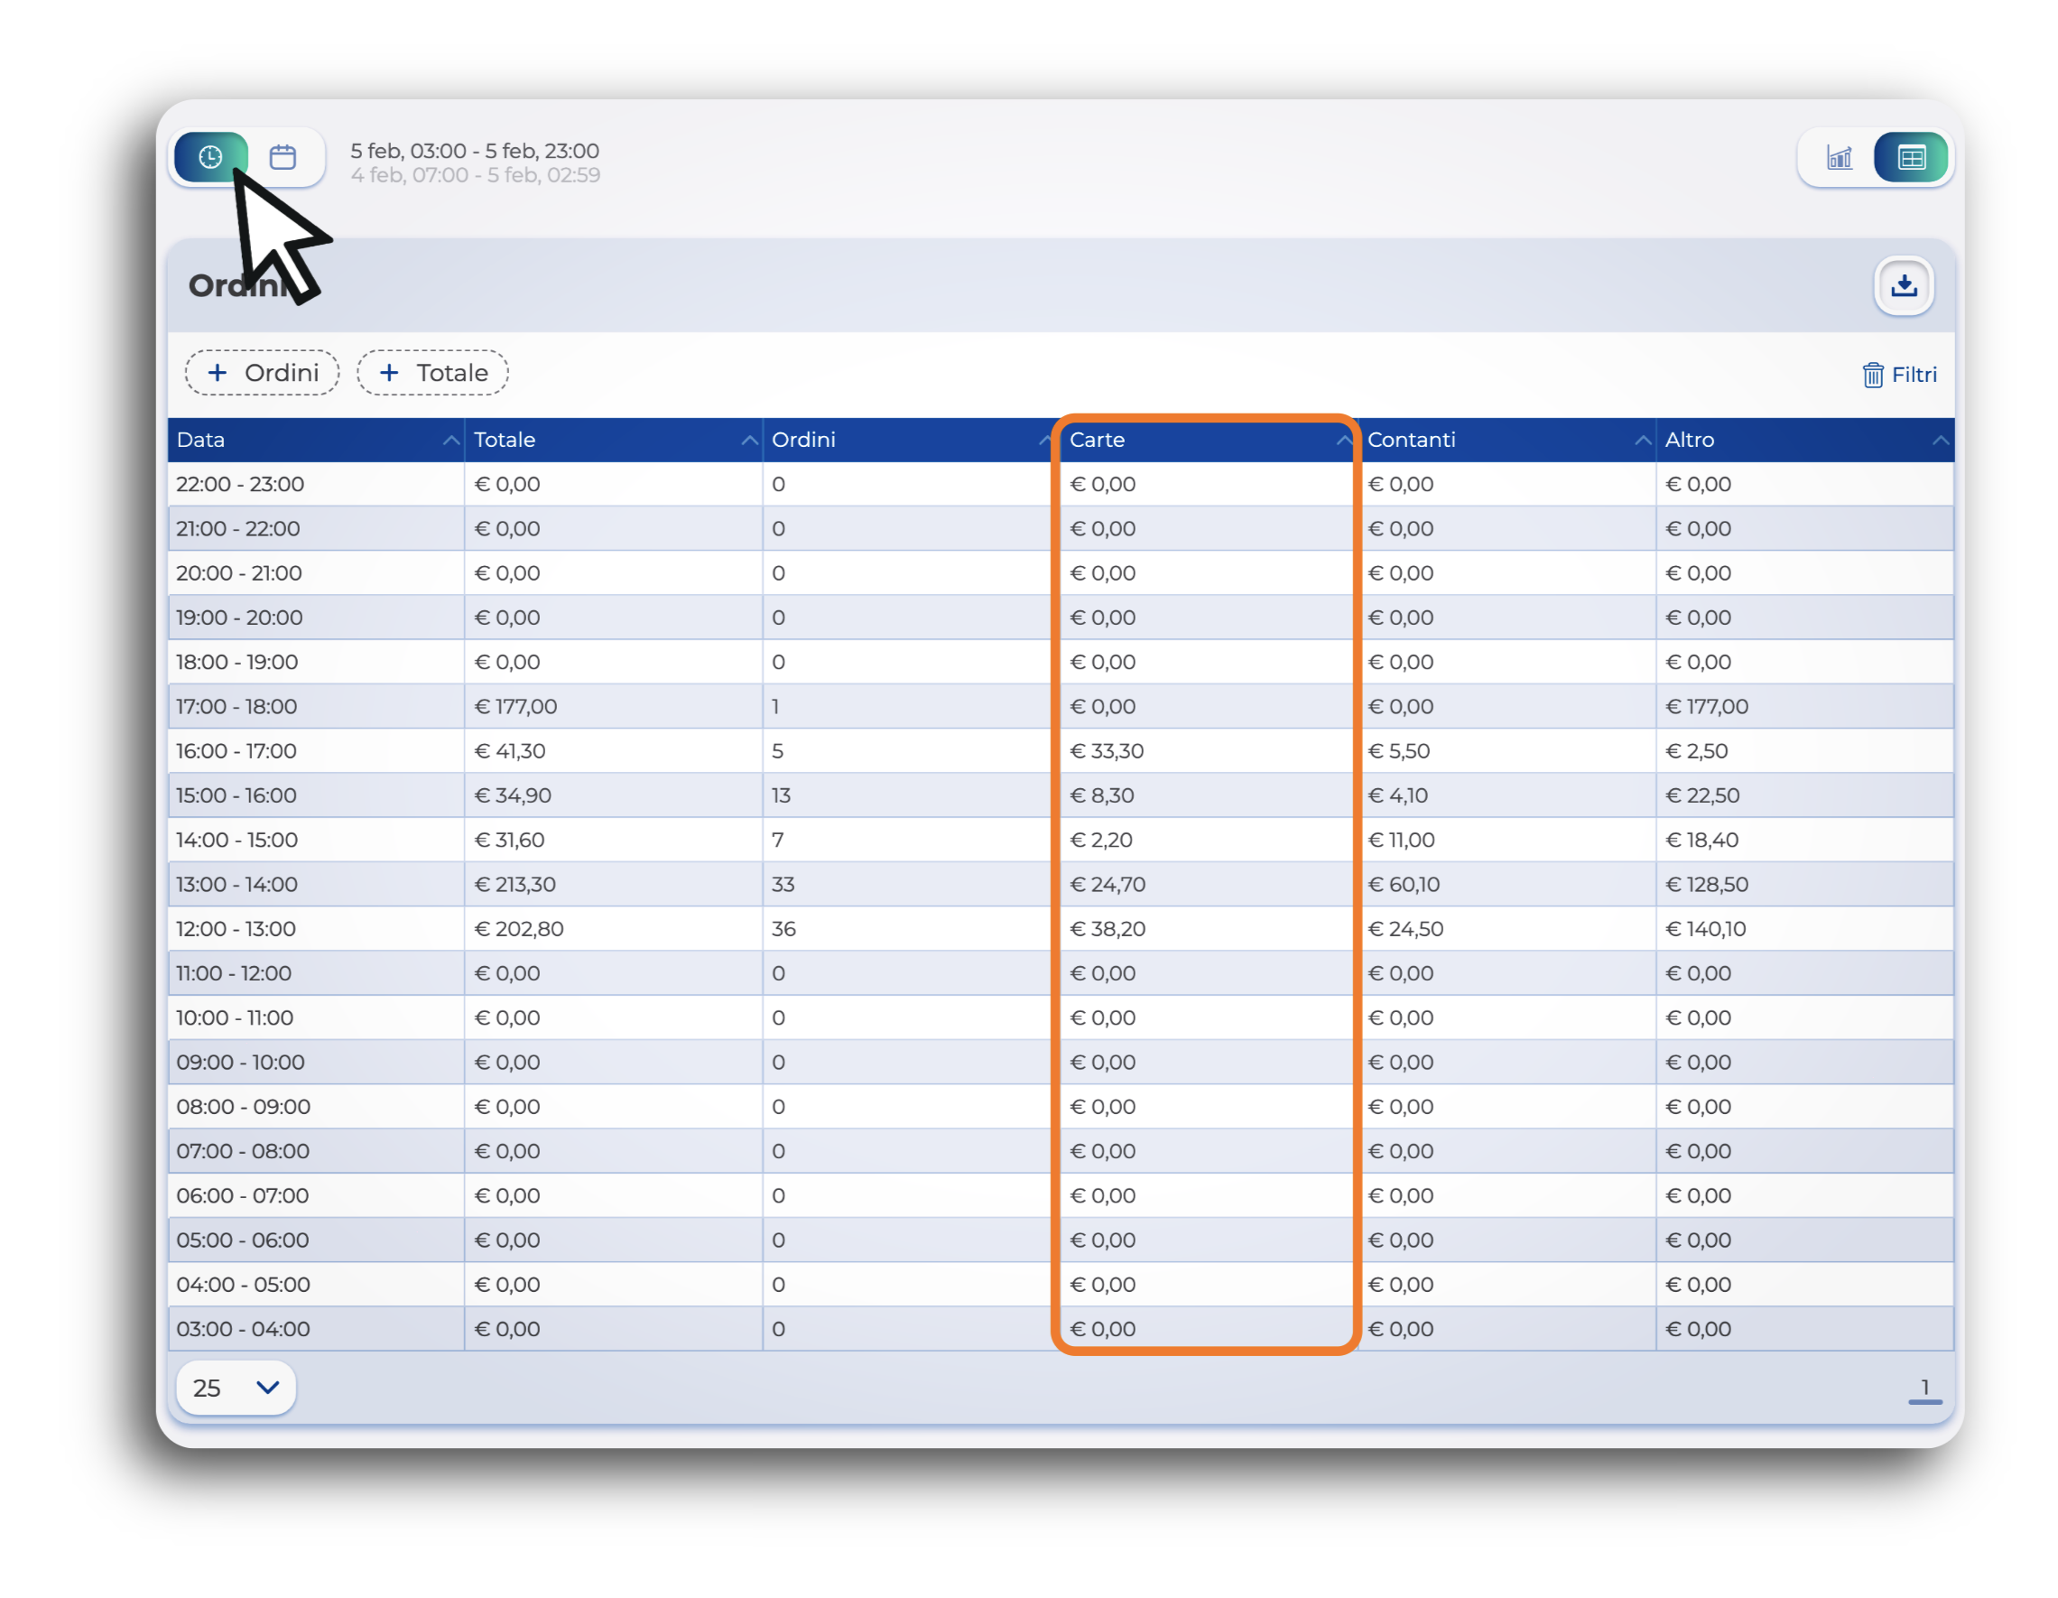Sort by the Contanti column arrow
The height and width of the screenshot is (1598, 2058).
pyautogui.click(x=1643, y=441)
